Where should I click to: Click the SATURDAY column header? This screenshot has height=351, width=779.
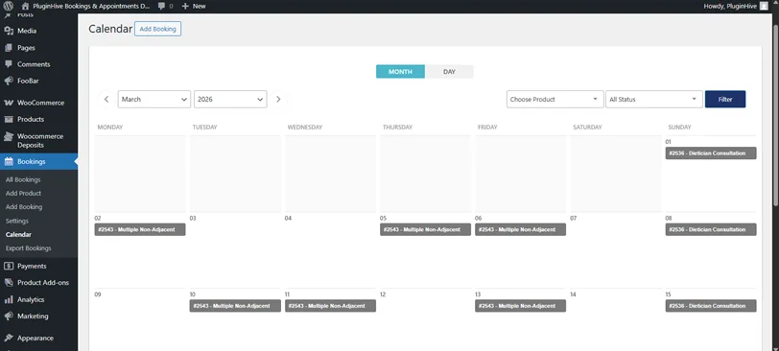point(587,128)
